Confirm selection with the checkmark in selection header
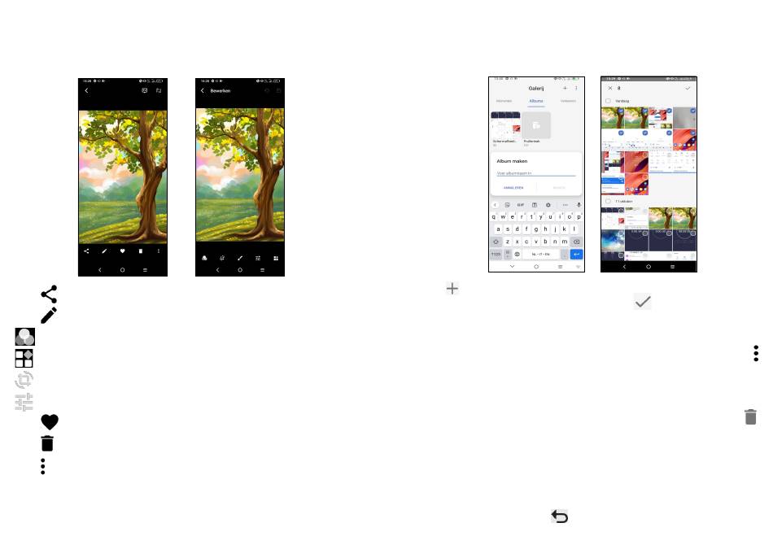Viewport: 773px width, 536px height. click(x=688, y=88)
